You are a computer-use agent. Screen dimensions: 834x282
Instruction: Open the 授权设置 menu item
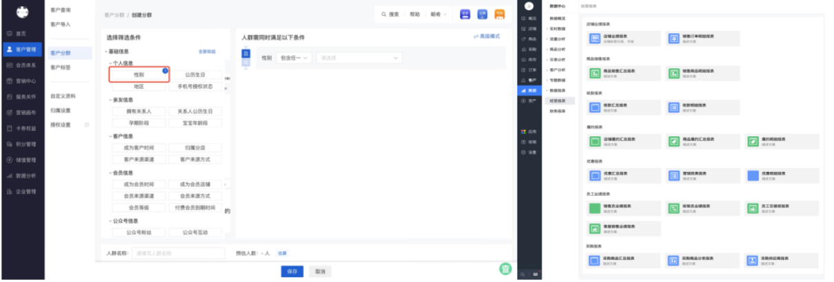pos(61,124)
